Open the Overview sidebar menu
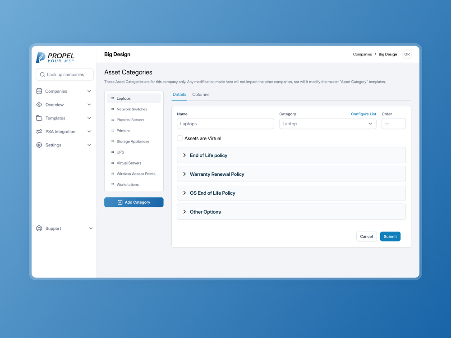 64,105
